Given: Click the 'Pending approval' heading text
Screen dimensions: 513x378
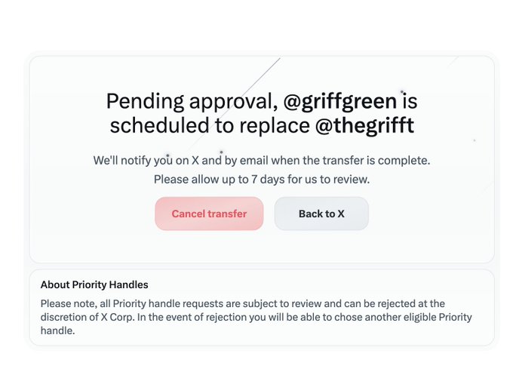Looking at the screenshot, I should [x=190, y=101].
